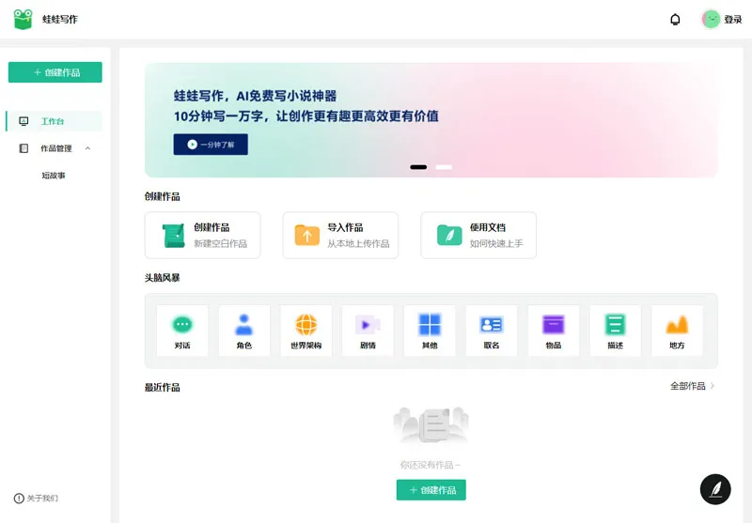Viewport: 752px width, 523px height.
Task: Click the 头脑风暴 section heading
Action: click(x=162, y=278)
